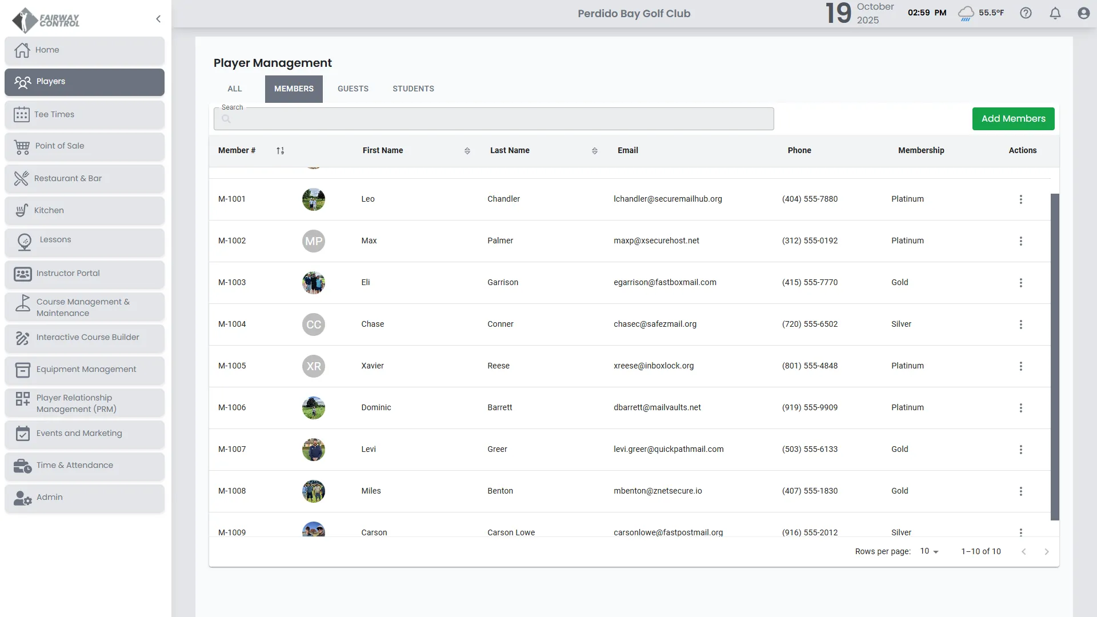1097x617 pixels.
Task: Open the help question mark icon
Action: click(1026, 13)
